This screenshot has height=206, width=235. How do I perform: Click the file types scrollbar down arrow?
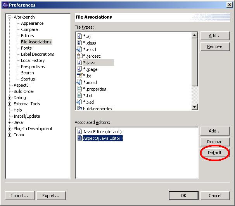coord(195,107)
